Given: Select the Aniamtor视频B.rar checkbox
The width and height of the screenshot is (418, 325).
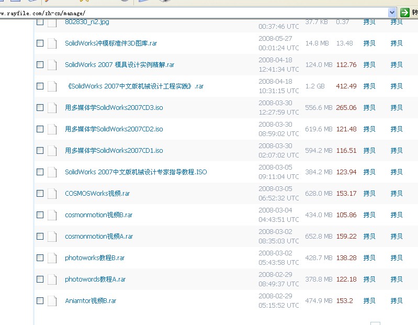Looking at the screenshot, I should click(x=40, y=301).
